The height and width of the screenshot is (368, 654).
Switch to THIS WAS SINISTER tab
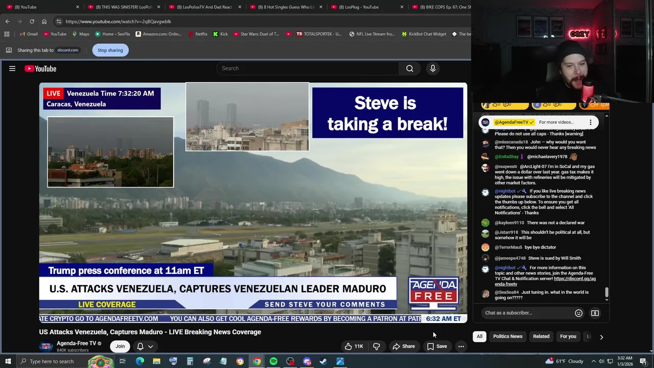coord(124,7)
